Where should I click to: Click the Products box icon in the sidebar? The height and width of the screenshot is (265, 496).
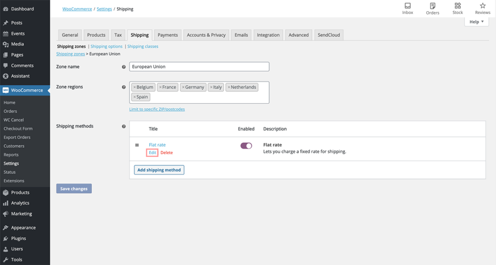[x=5, y=193]
